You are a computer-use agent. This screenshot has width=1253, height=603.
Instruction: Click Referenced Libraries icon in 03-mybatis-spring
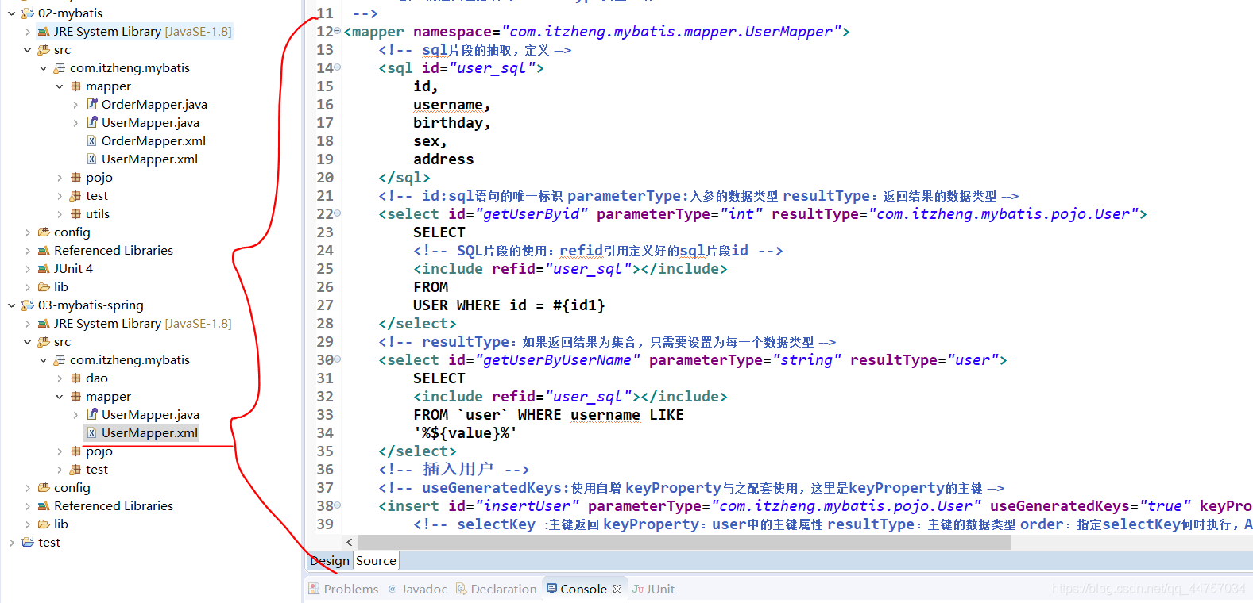(x=44, y=506)
